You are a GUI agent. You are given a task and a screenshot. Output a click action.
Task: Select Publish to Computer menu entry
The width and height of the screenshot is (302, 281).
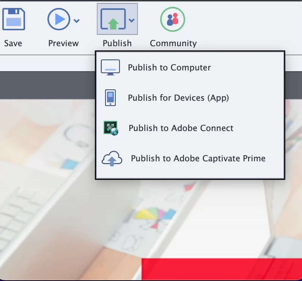(x=190, y=67)
